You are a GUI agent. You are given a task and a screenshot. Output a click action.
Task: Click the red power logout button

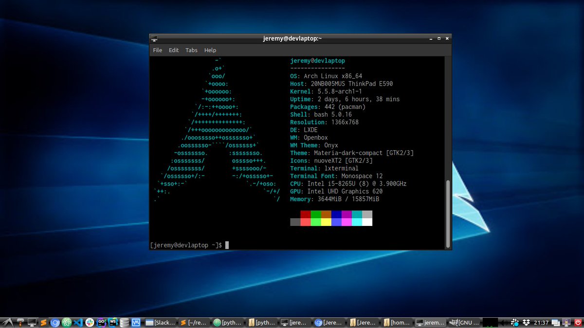(x=578, y=322)
